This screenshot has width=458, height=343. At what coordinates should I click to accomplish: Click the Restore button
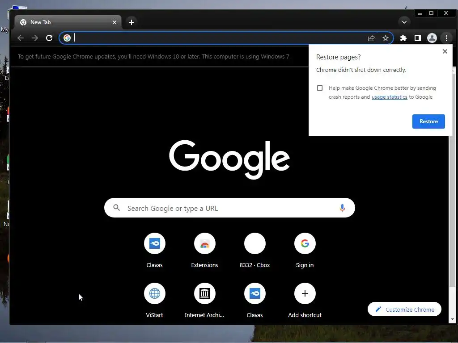point(428,121)
